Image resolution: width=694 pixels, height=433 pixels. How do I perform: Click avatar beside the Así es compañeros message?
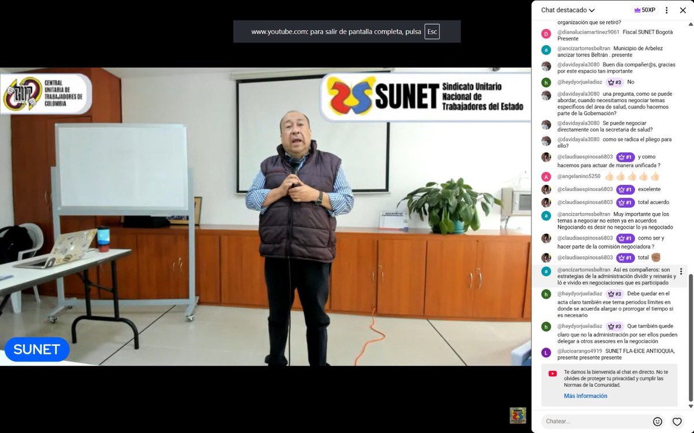tap(546, 271)
